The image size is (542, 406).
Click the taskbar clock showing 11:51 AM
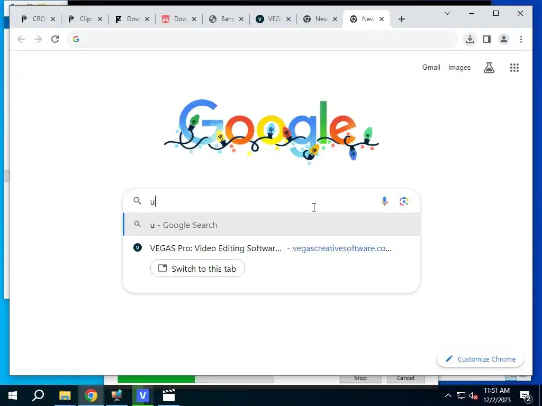pyautogui.click(x=496, y=395)
